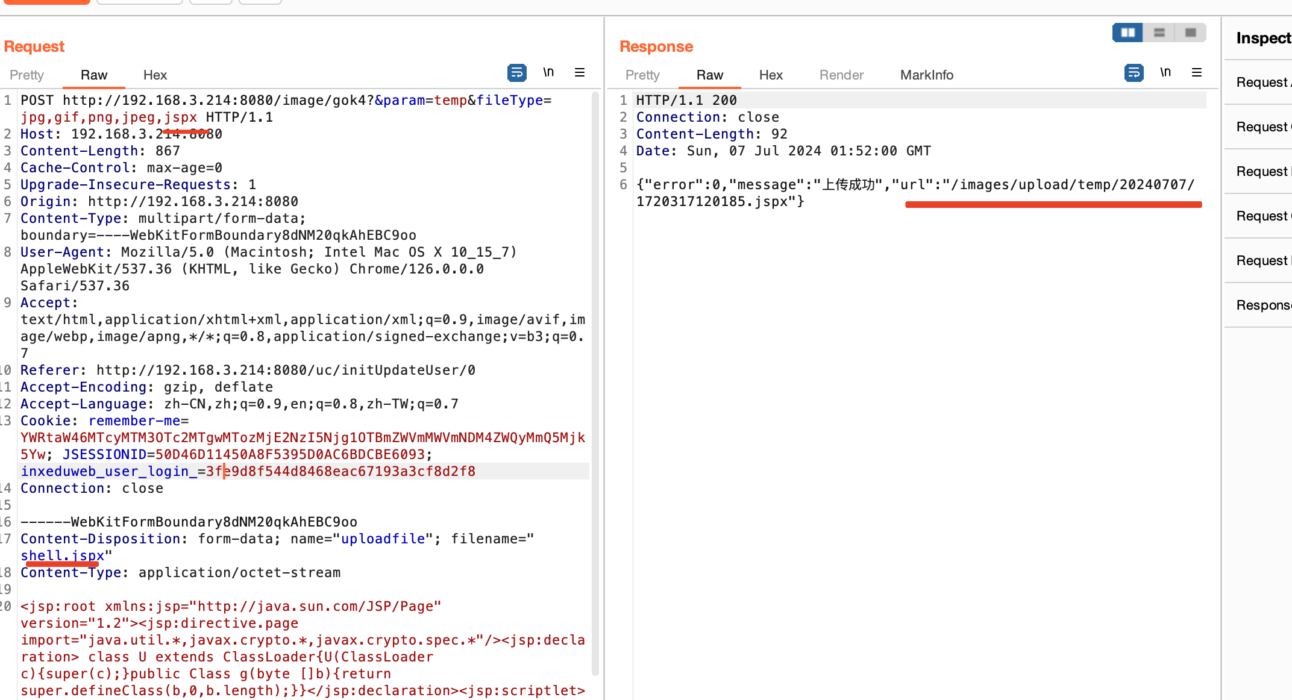Toggle word wrap icon in Request panel
Viewport: 1292px width, 700px height.
516,73
